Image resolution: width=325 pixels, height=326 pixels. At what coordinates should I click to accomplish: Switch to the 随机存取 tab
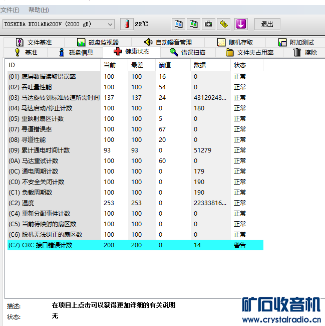click(x=235, y=43)
